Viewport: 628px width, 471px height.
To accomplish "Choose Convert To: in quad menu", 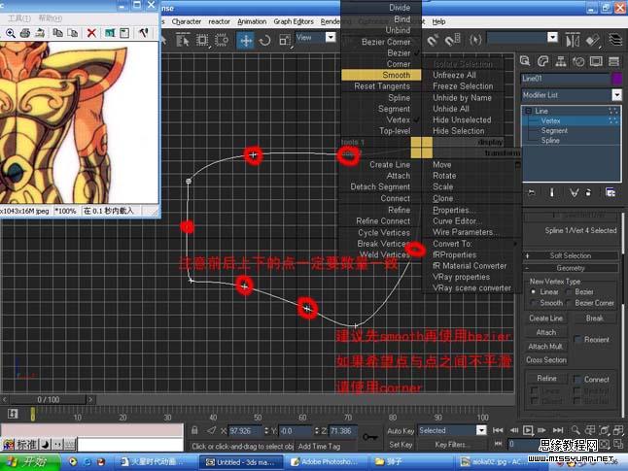I will (452, 244).
